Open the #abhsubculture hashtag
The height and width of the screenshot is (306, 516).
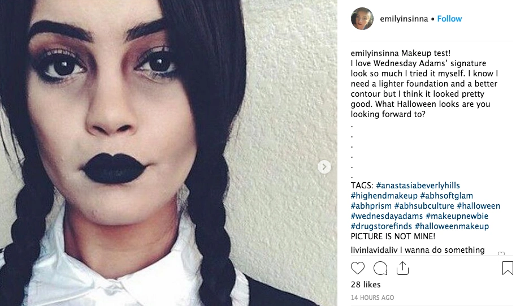pos(424,206)
